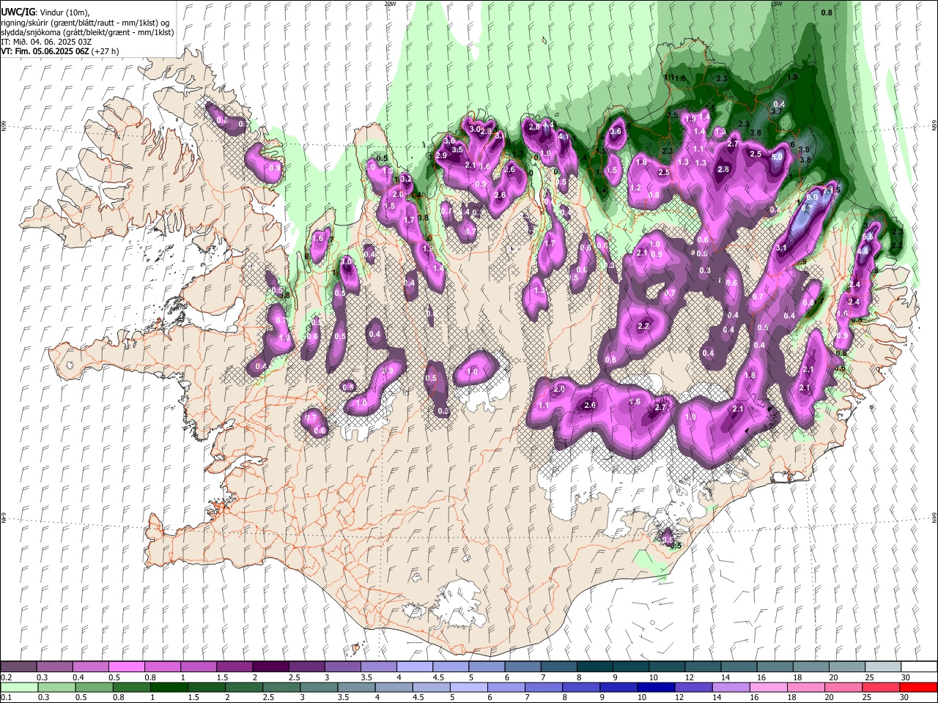The image size is (938, 703).
Task: Pick the snow legend swatch between 1 and 1.5
Action: pyautogui.click(x=199, y=667)
